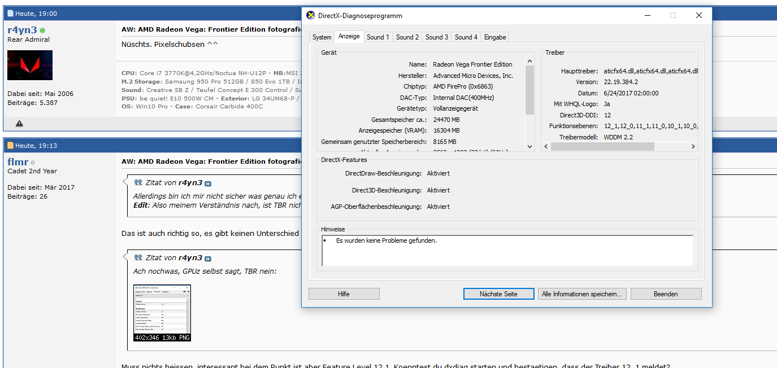Viewport: 777px width, 368px height.
Task: Click the 24470 MB Gesamtspeicher value
Action: [446, 120]
